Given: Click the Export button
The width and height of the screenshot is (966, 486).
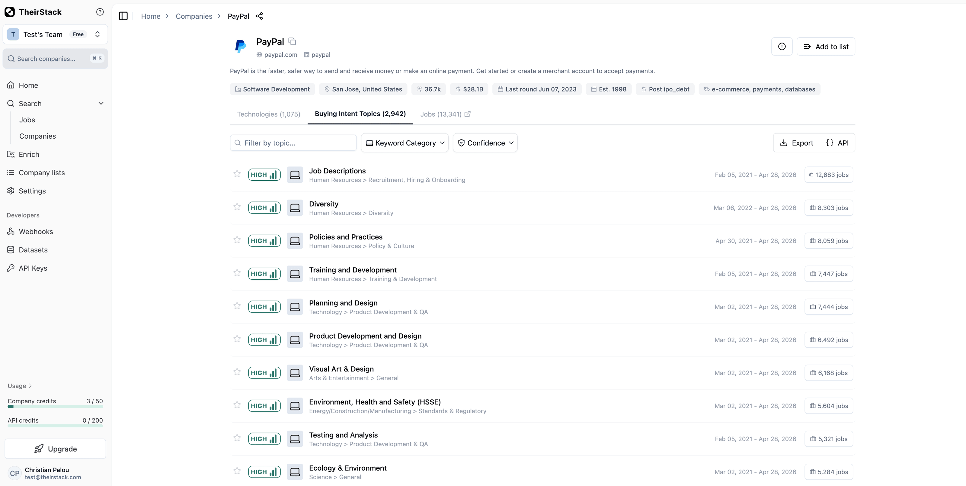Looking at the screenshot, I should 797,143.
